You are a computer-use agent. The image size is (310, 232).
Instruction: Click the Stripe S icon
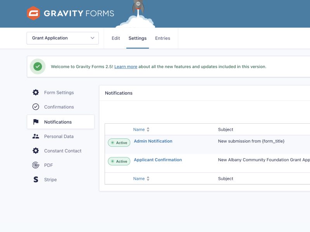[36, 179]
